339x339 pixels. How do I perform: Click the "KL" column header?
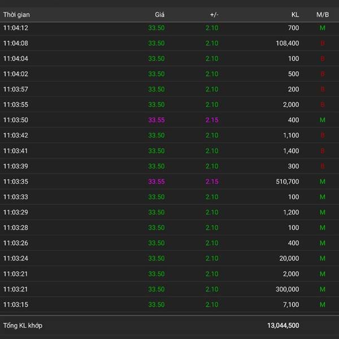pyautogui.click(x=295, y=15)
